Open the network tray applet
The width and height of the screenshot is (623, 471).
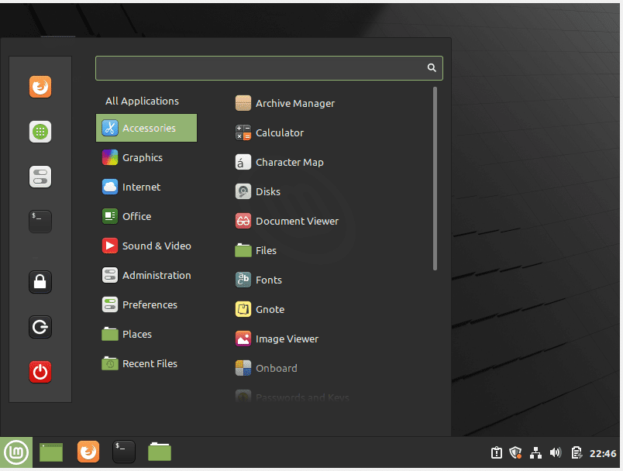[536, 452]
